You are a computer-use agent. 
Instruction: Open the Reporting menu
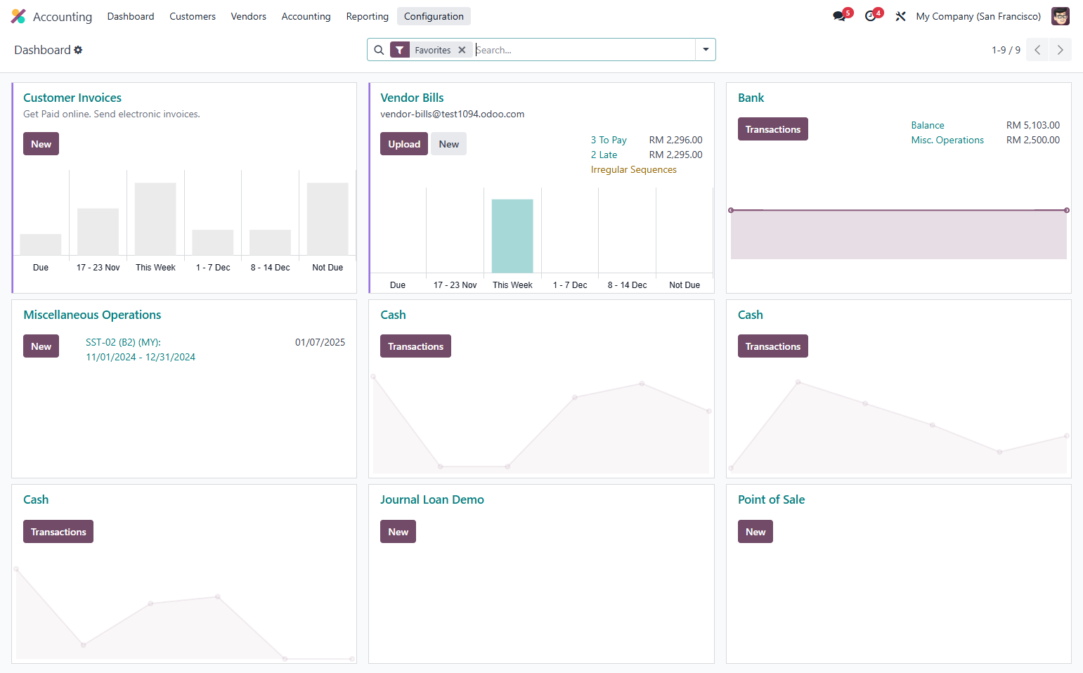pyautogui.click(x=367, y=16)
